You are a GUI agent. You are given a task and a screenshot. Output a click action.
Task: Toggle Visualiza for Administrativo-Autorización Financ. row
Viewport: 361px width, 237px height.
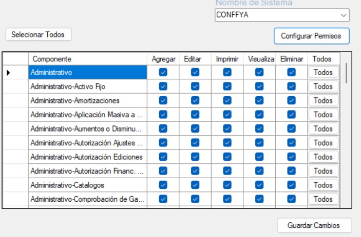[x=259, y=171]
